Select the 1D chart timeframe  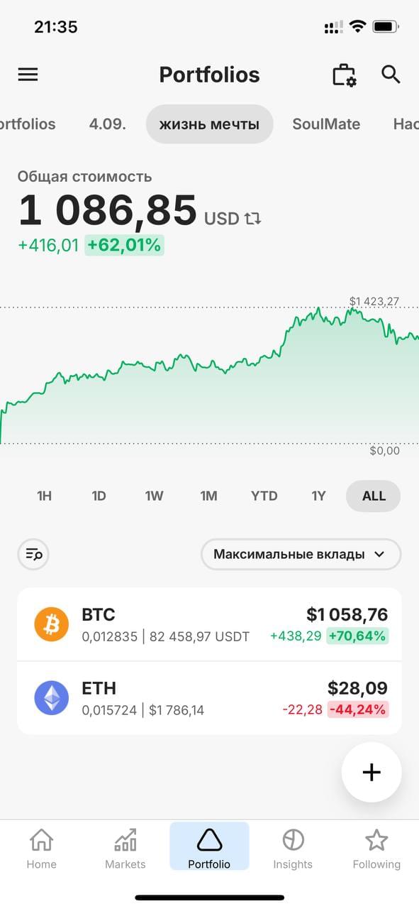click(99, 496)
